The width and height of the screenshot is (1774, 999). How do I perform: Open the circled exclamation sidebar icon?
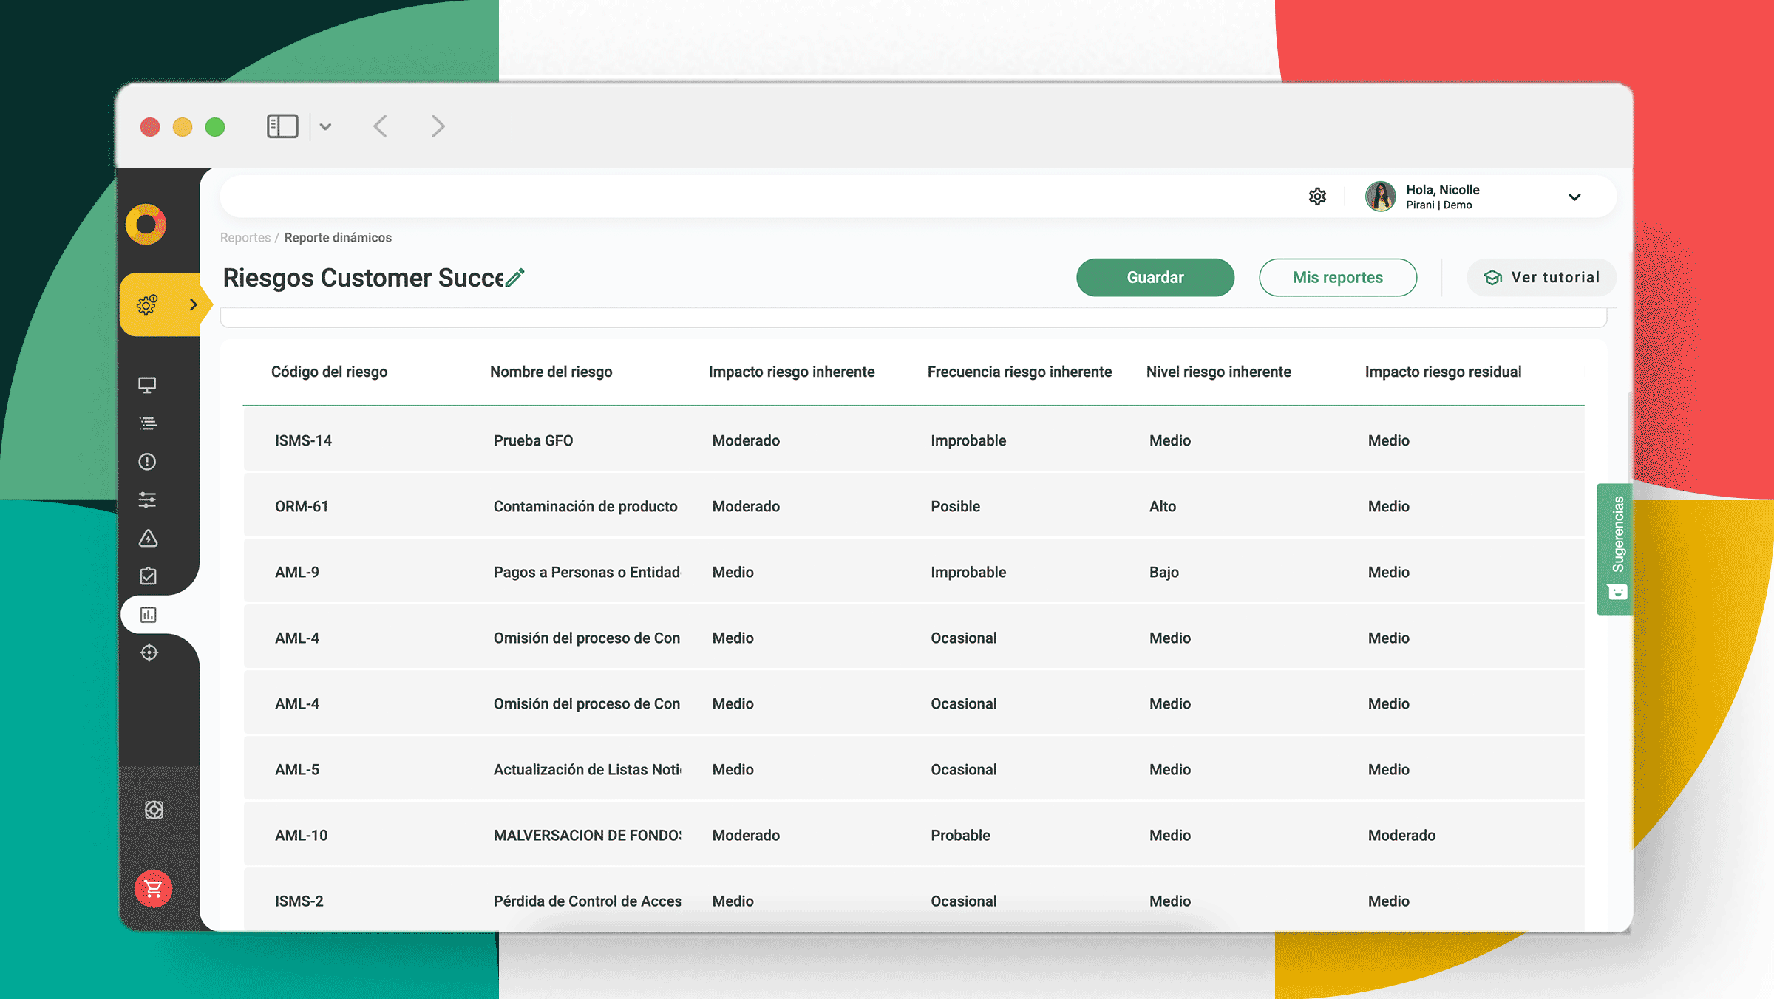click(x=147, y=462)
